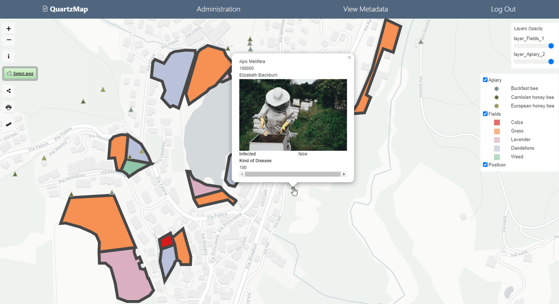This screenshot has height=304, width=559.
Task: Uncheck the Positron basemap layer
Action: pyautogui.click(x=485, y=165)
